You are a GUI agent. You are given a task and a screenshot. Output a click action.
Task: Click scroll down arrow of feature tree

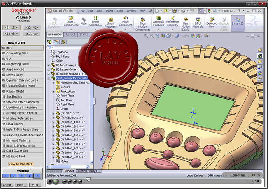pos(92,162)
